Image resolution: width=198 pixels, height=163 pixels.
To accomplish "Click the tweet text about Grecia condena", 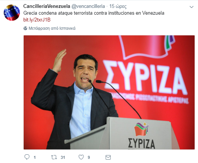I will coord(94,13).
